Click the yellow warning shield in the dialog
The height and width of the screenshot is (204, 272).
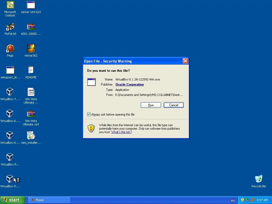91,128
